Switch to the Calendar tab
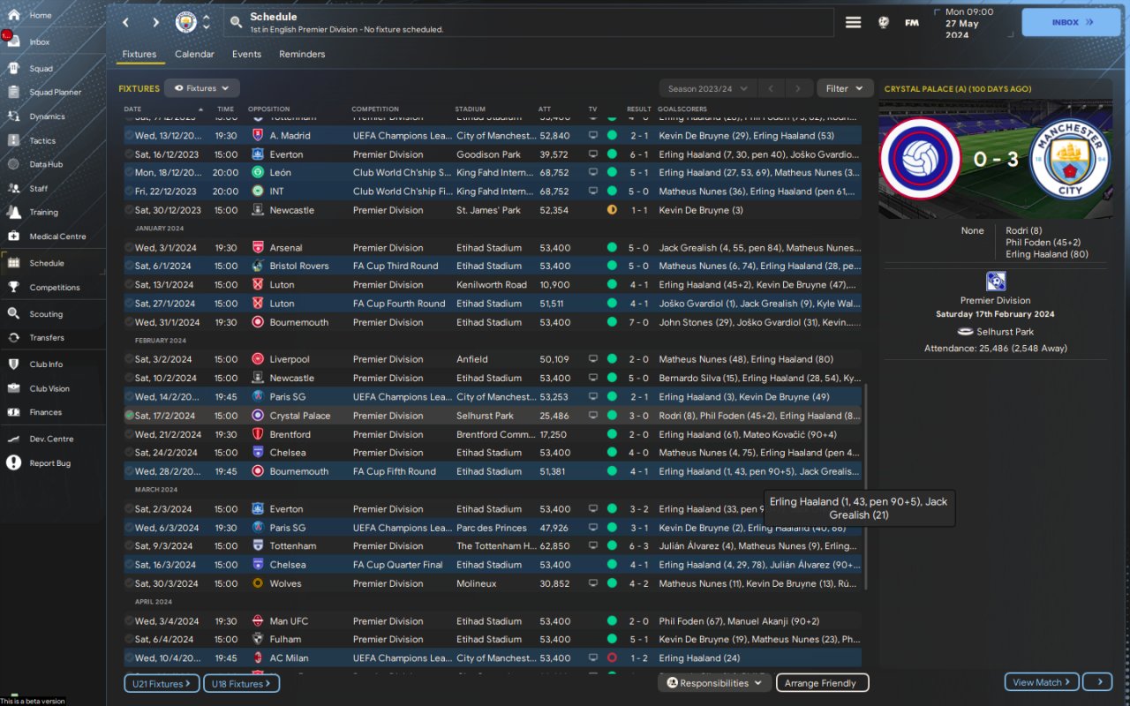This screenshot has width=1130, height=706. (194, 55)
